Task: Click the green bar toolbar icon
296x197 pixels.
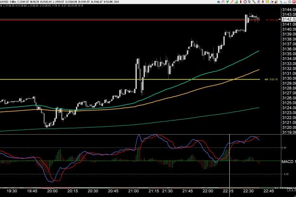Action: (236, 2)
